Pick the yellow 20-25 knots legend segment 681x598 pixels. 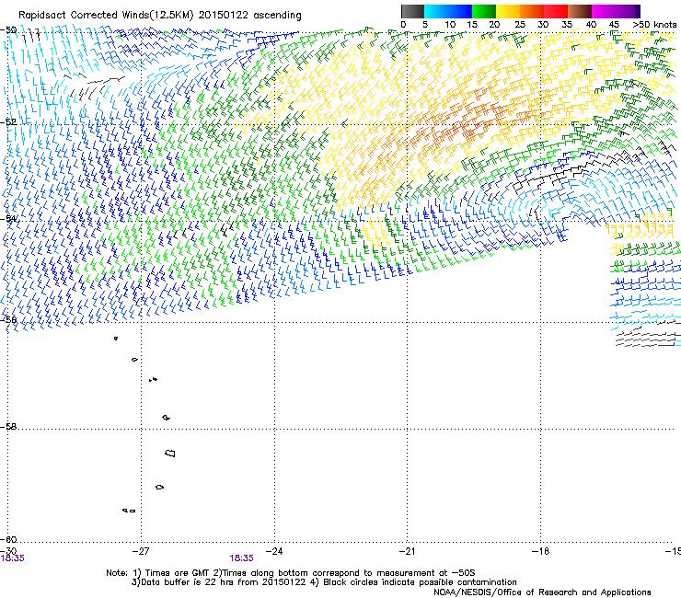(508, 11)
